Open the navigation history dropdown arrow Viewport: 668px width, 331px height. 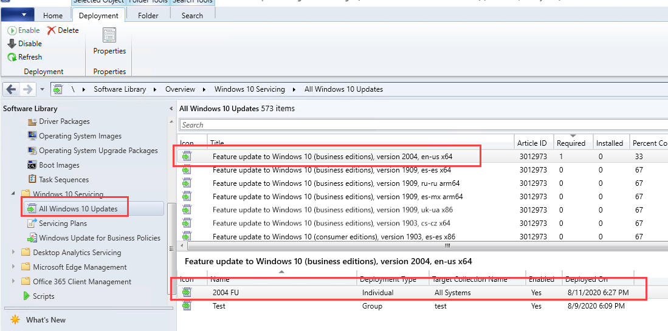[42, 89]
